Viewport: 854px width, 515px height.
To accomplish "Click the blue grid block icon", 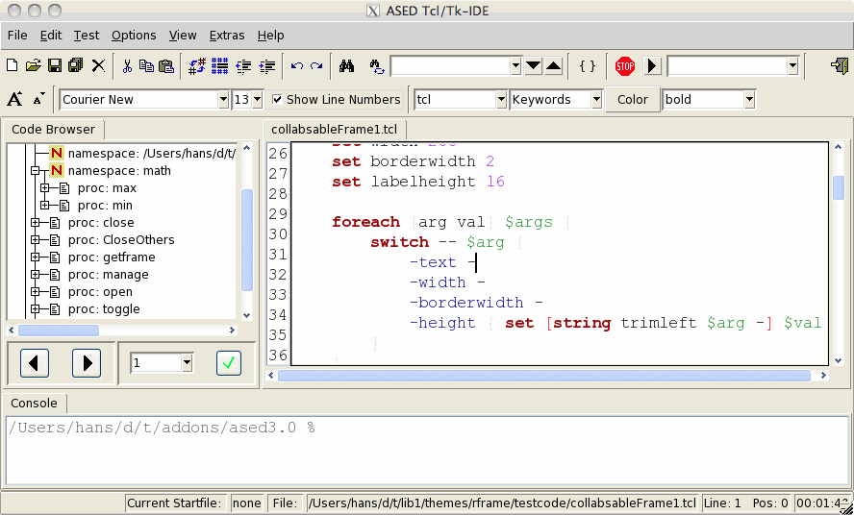I will [219, 66].
